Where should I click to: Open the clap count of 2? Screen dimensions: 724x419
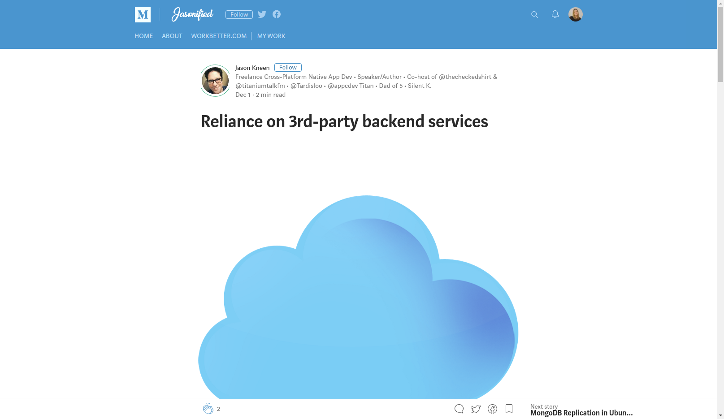coord(218,409)
